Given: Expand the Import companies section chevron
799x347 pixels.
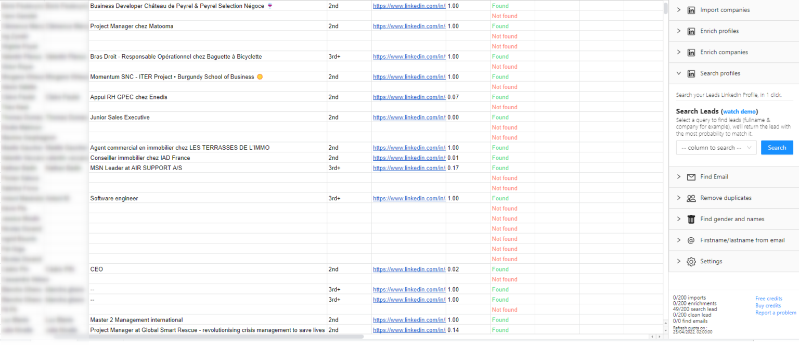Looking at the screenshot, I should coord(679,10).
